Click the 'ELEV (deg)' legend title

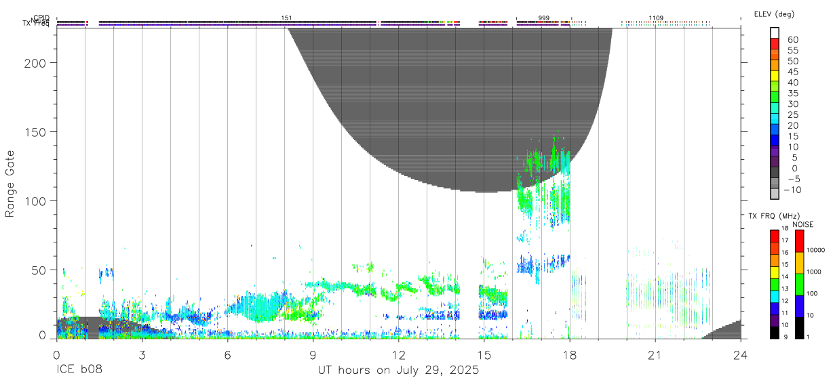[774, 14]
